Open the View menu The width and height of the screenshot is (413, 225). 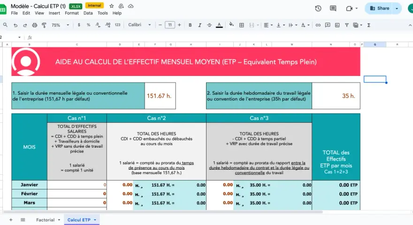coord(39,13)
